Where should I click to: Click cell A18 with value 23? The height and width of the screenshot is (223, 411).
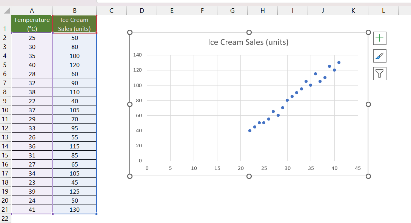[x=32, y=182]
